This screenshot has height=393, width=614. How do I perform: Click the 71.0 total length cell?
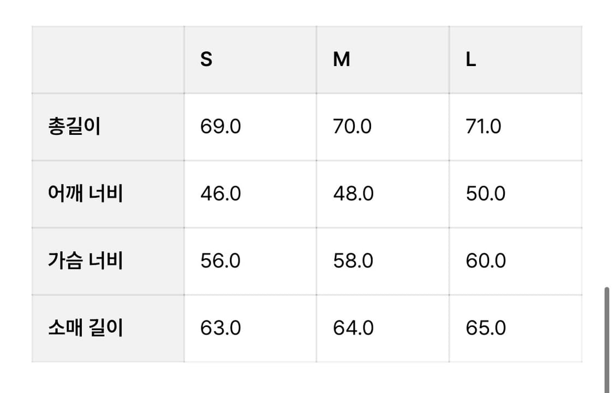coord(484,127)
